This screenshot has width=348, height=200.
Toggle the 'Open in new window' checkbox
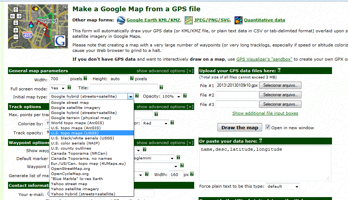pos(268,127)
